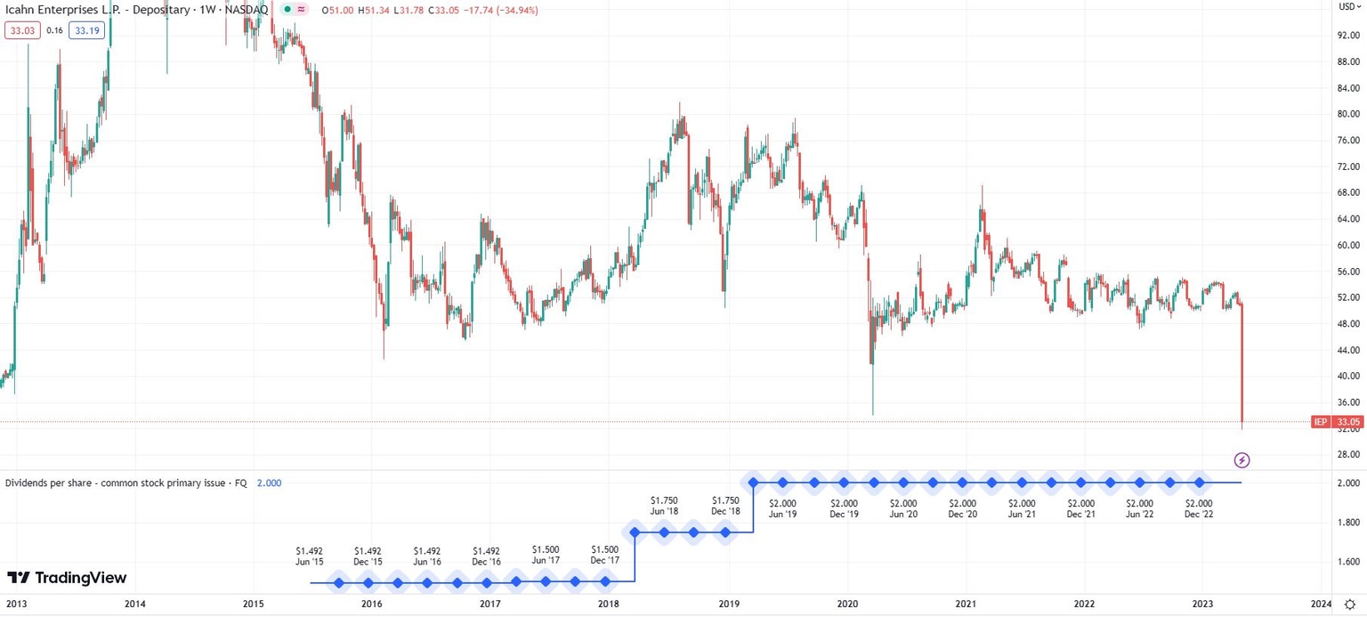The image size is (1367, 617).
Task: Click the dividend marker above Dec '17
Action: [605, 582]
